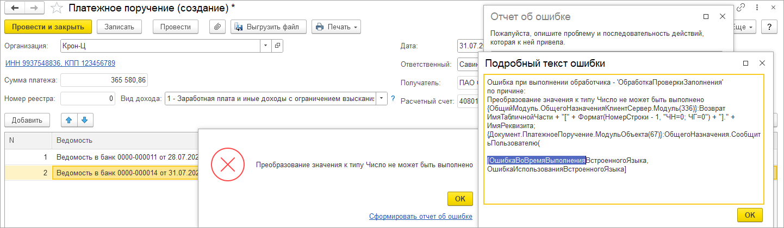Click the row number 1 cell
Image resolution: width=784 pixels, height=228 pixels.
28,157
